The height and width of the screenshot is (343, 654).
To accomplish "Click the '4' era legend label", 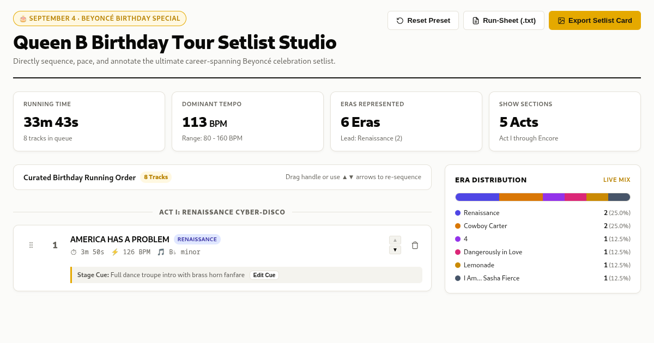I will click(466, 239).
